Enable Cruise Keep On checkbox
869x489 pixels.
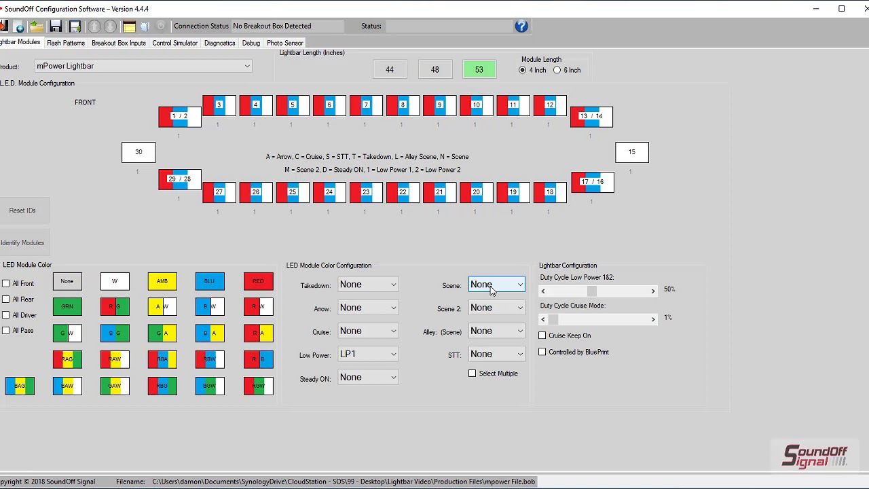pyautogui.click(x=542, y=336)
